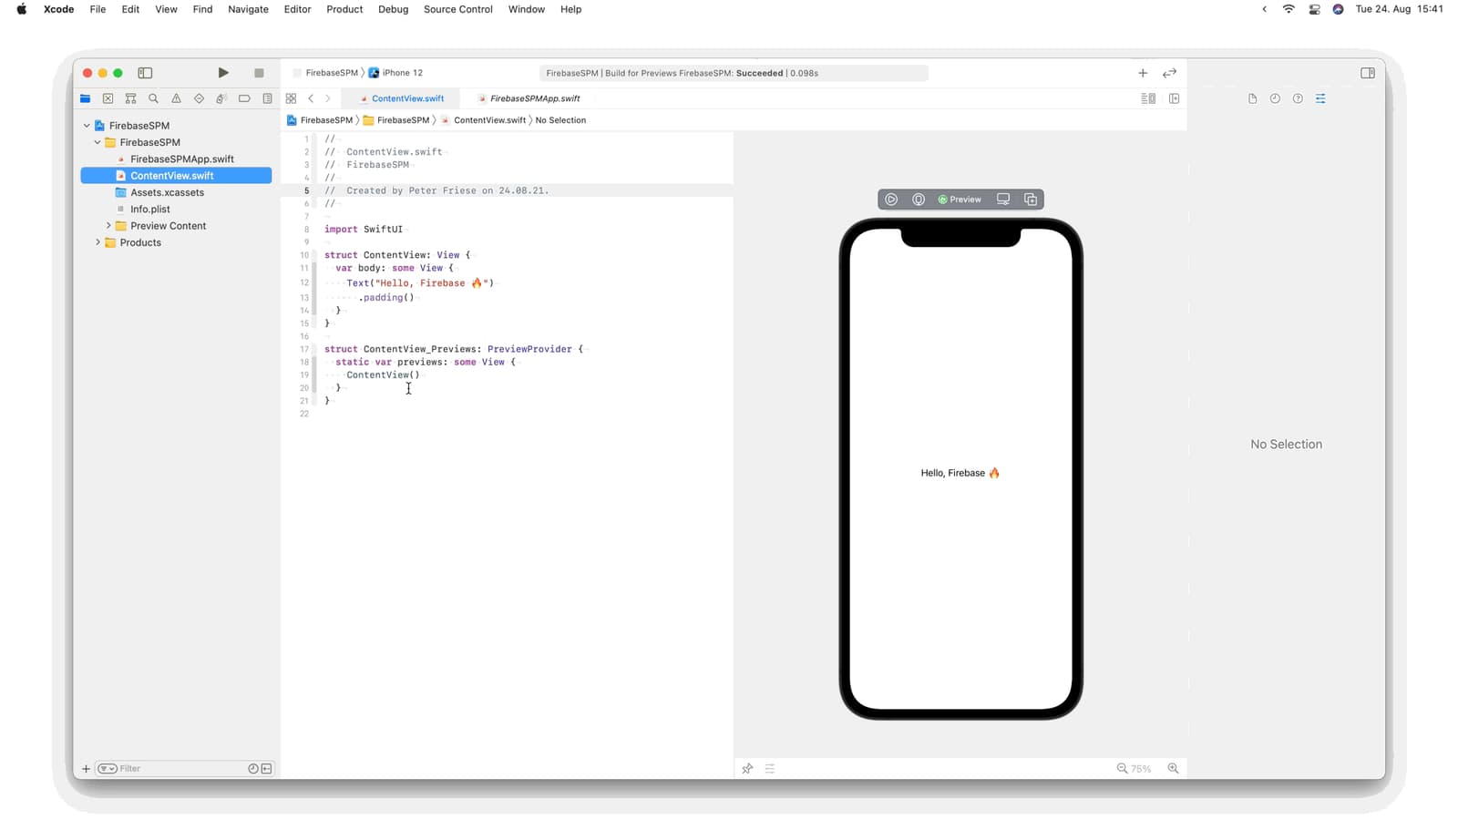Click the code review arrows icon
The width and height of the screenshot is (1458, 820).
point(1169,73)
